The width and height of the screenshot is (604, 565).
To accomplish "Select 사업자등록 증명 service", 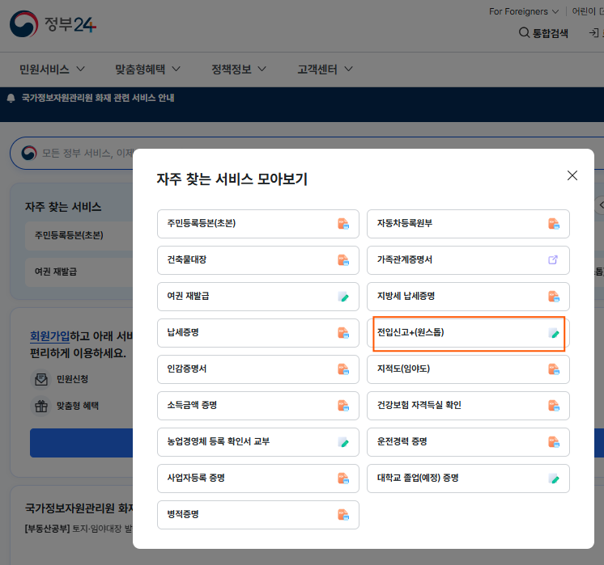I will 258,478.
